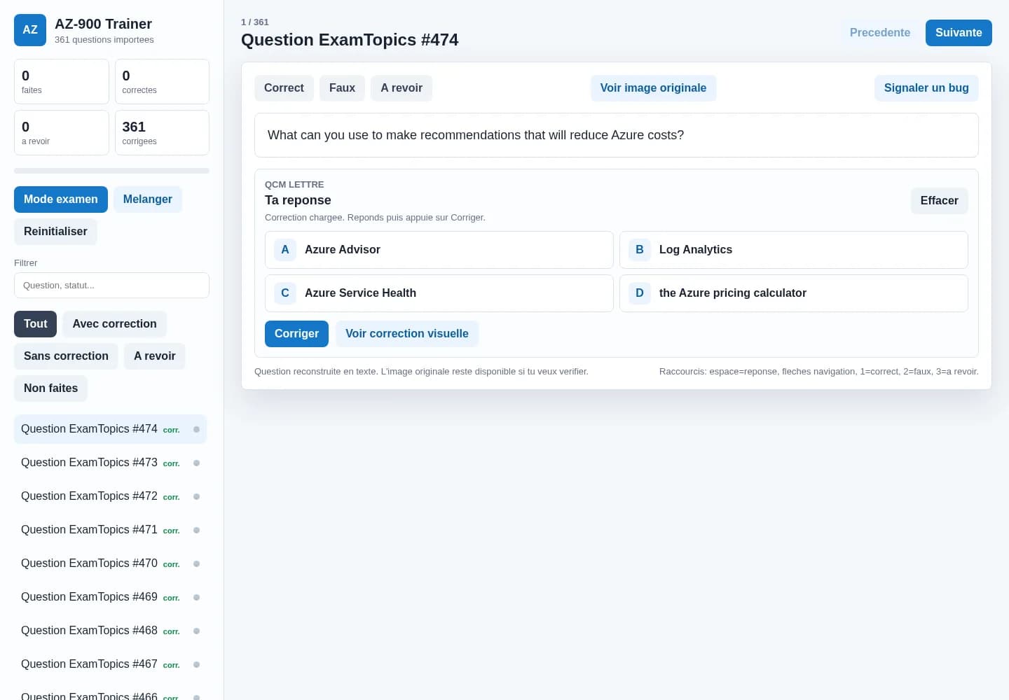Toggle Mode examen

point(61,199)
